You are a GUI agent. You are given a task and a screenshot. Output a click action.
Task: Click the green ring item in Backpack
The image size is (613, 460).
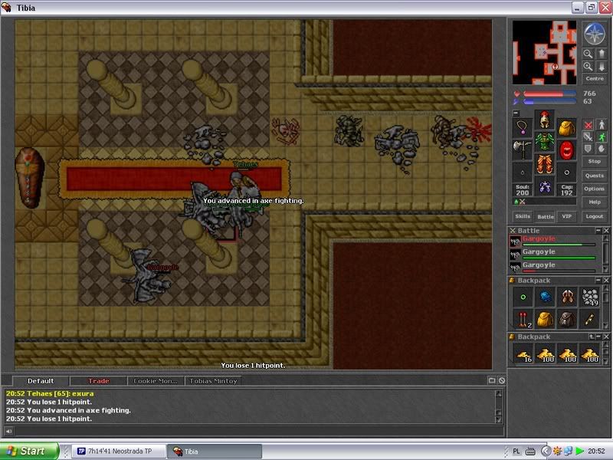pos(523,297)
